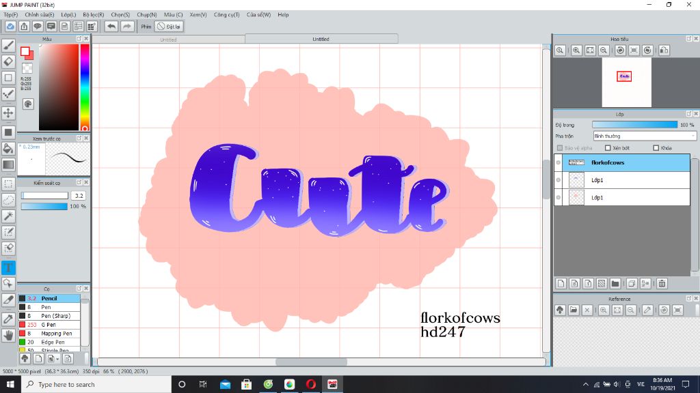Viewport: 700px width, 393px height.
Task: Click the rainbow hue strip
Action: tap(84, 87)
